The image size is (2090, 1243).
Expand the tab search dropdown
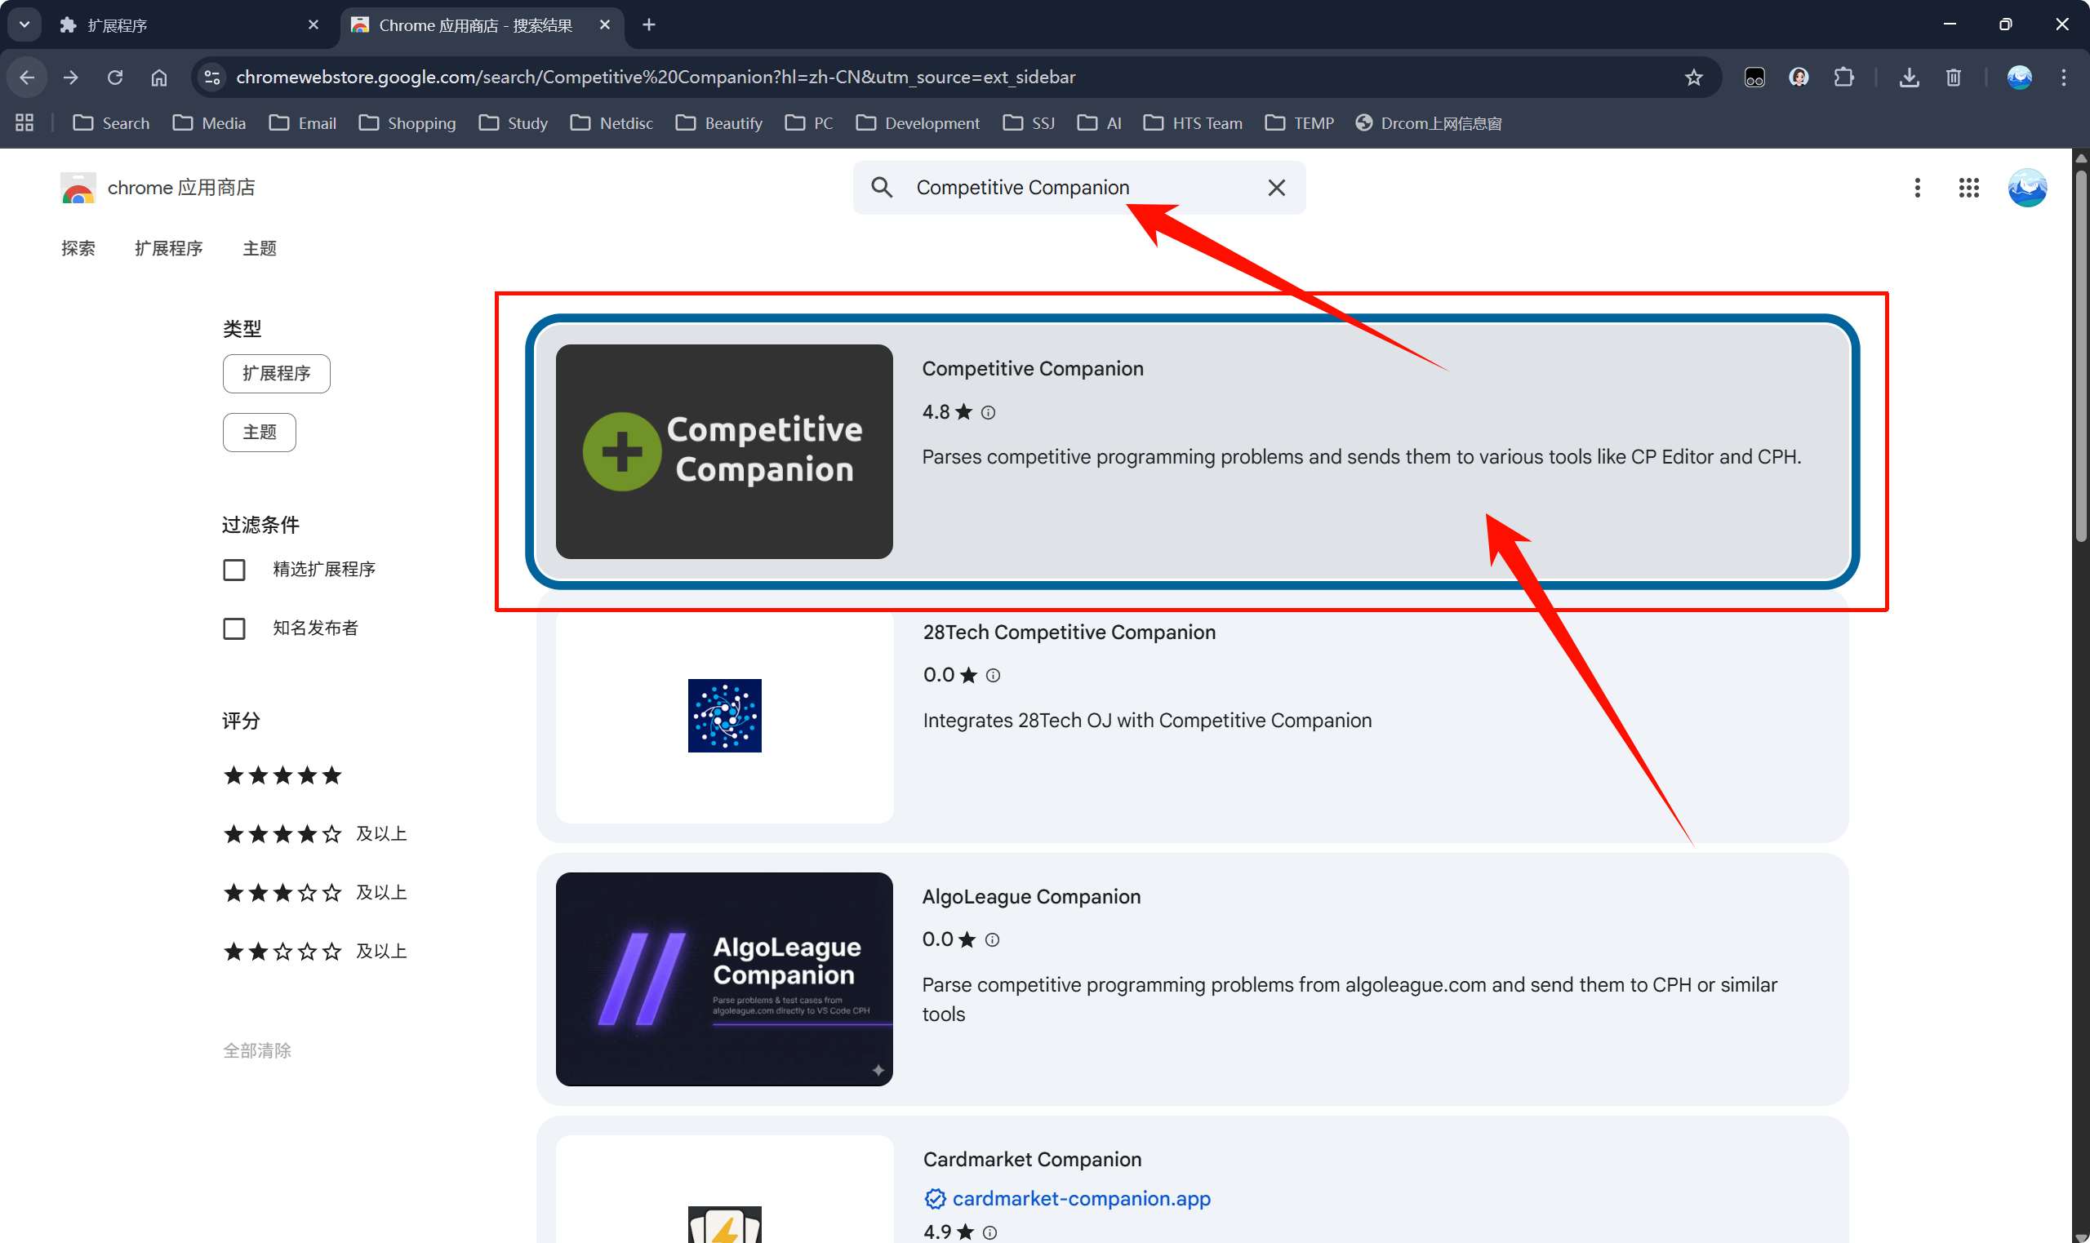(x=24, y=25)
